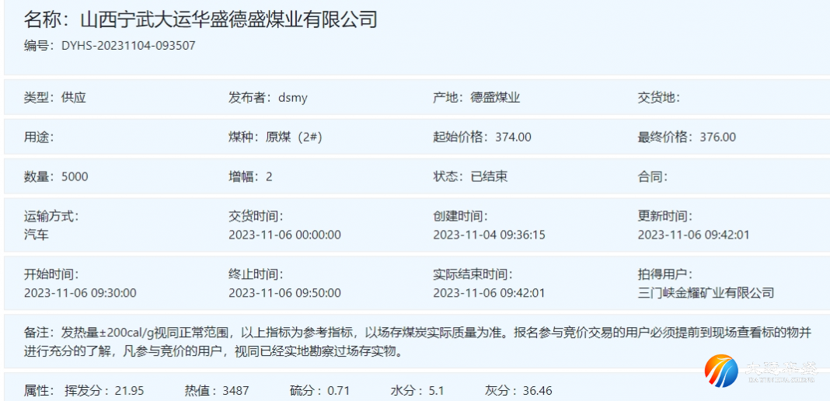Click the status 已结束
Screen dimensions: 830x401
[489, 176]
